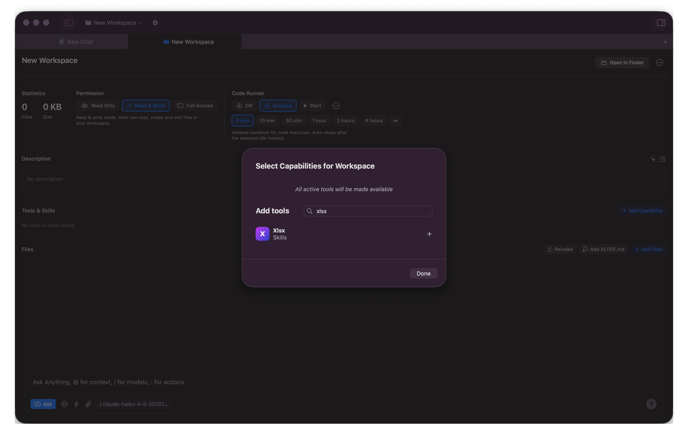
Task: Choose the 5 min idle timeout
Action: point(243,121)
